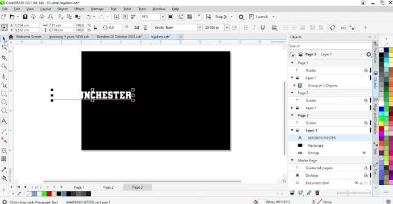Open the Varsity Team font dropdown
Image resolution: width=393 pixels, height=204 pixels.
200,27
